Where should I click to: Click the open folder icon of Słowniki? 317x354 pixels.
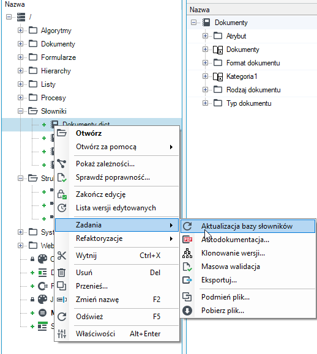[33, 111]
